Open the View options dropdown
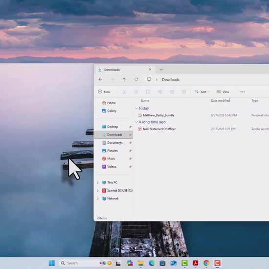The height and width of the screenshot is (269, 269). [x=223, y=92]
